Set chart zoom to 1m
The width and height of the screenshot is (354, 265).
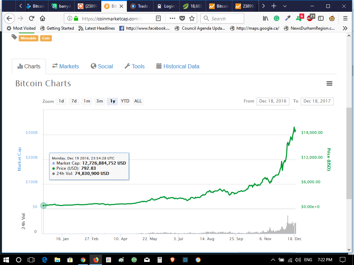click(x=87, y=101)
